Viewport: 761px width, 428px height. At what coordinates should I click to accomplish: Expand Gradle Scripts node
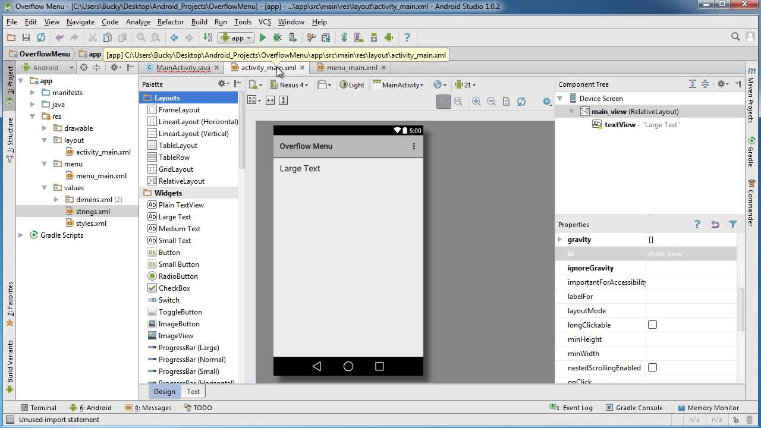tap(21, 235)
